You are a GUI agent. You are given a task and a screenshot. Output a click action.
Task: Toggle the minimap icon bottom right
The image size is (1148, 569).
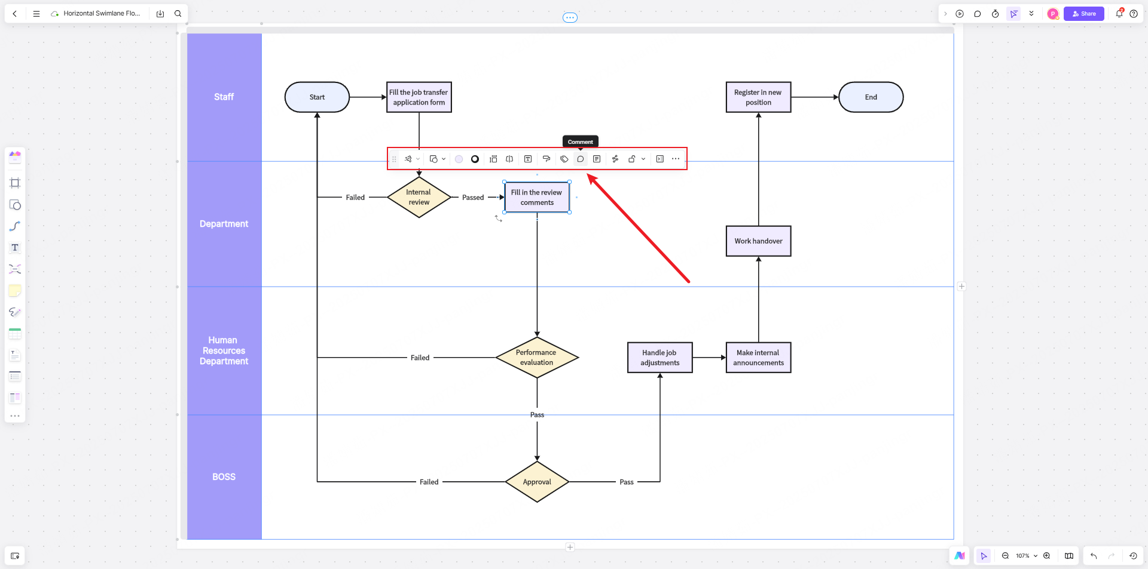(x=1069, y=555)
